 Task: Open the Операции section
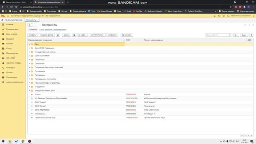10,68
